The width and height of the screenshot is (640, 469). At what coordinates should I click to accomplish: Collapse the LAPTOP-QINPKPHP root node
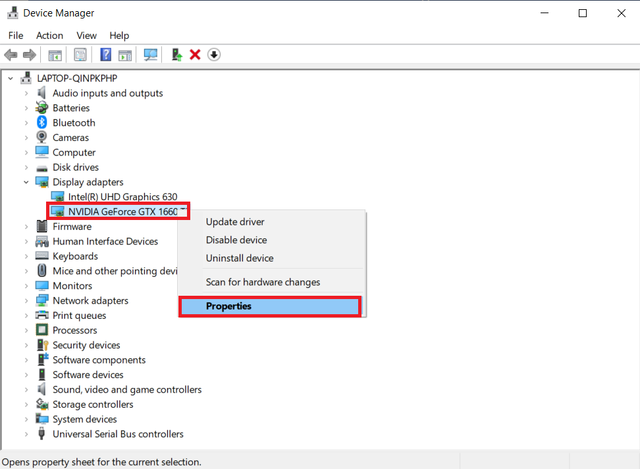[11, 78]
